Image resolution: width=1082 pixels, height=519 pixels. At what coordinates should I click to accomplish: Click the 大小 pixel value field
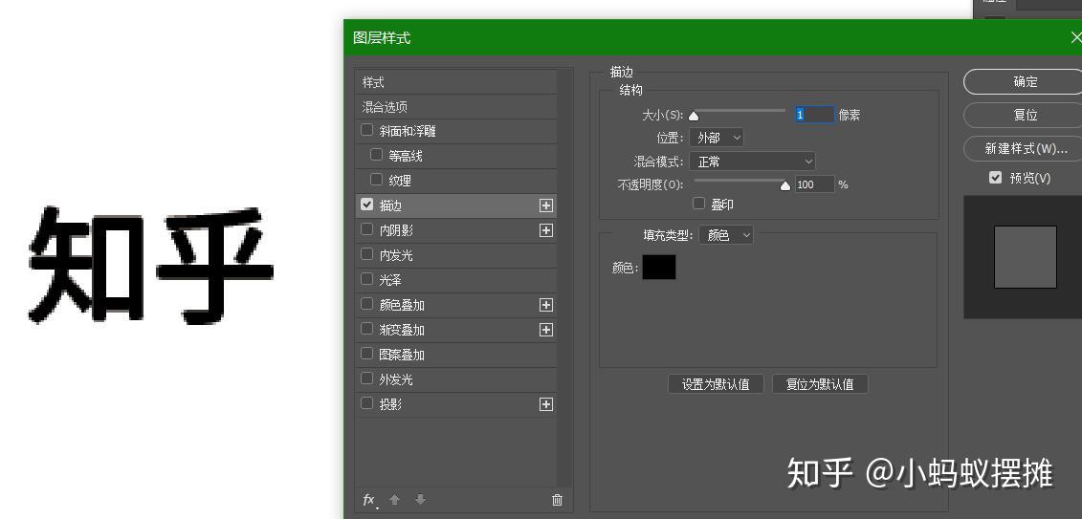coord(815,115)
